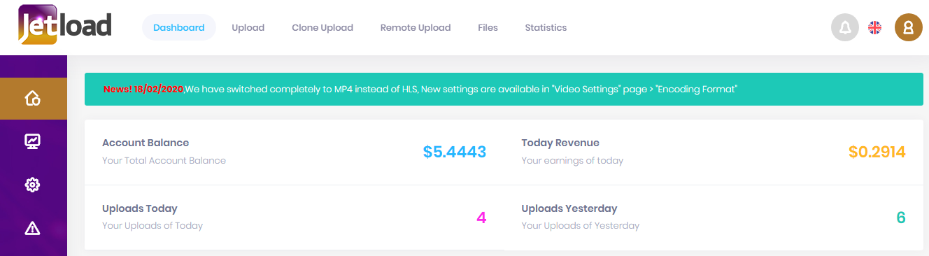
Task: Select the $5.4443 balance value
Action: (455, 152)
